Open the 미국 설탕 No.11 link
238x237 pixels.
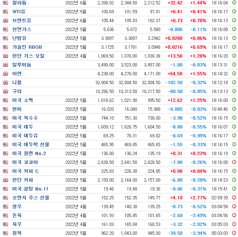tap(30, 189)
